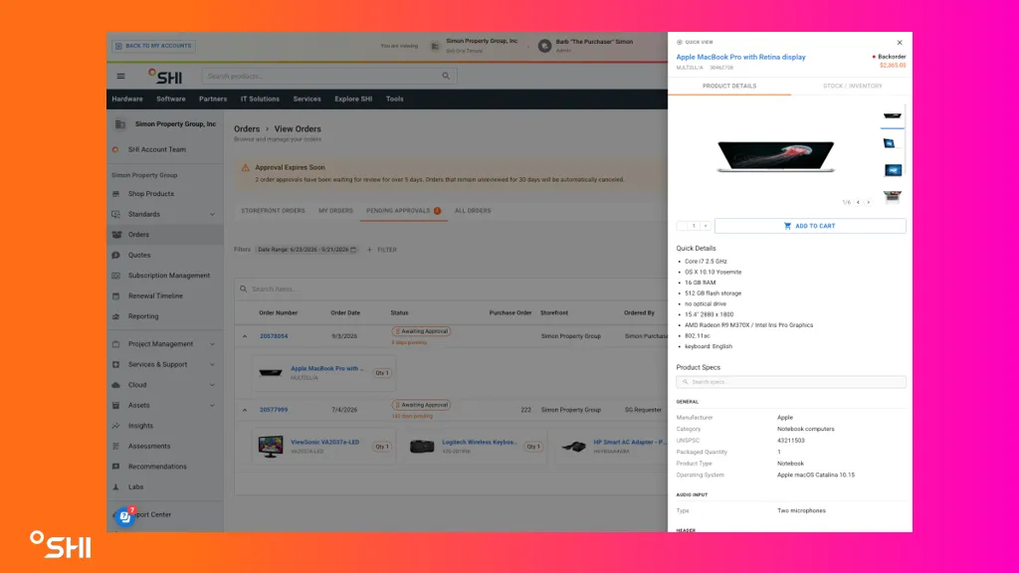Click the Barb Simon user avatar
The image size is (1019, 573).
544,46
